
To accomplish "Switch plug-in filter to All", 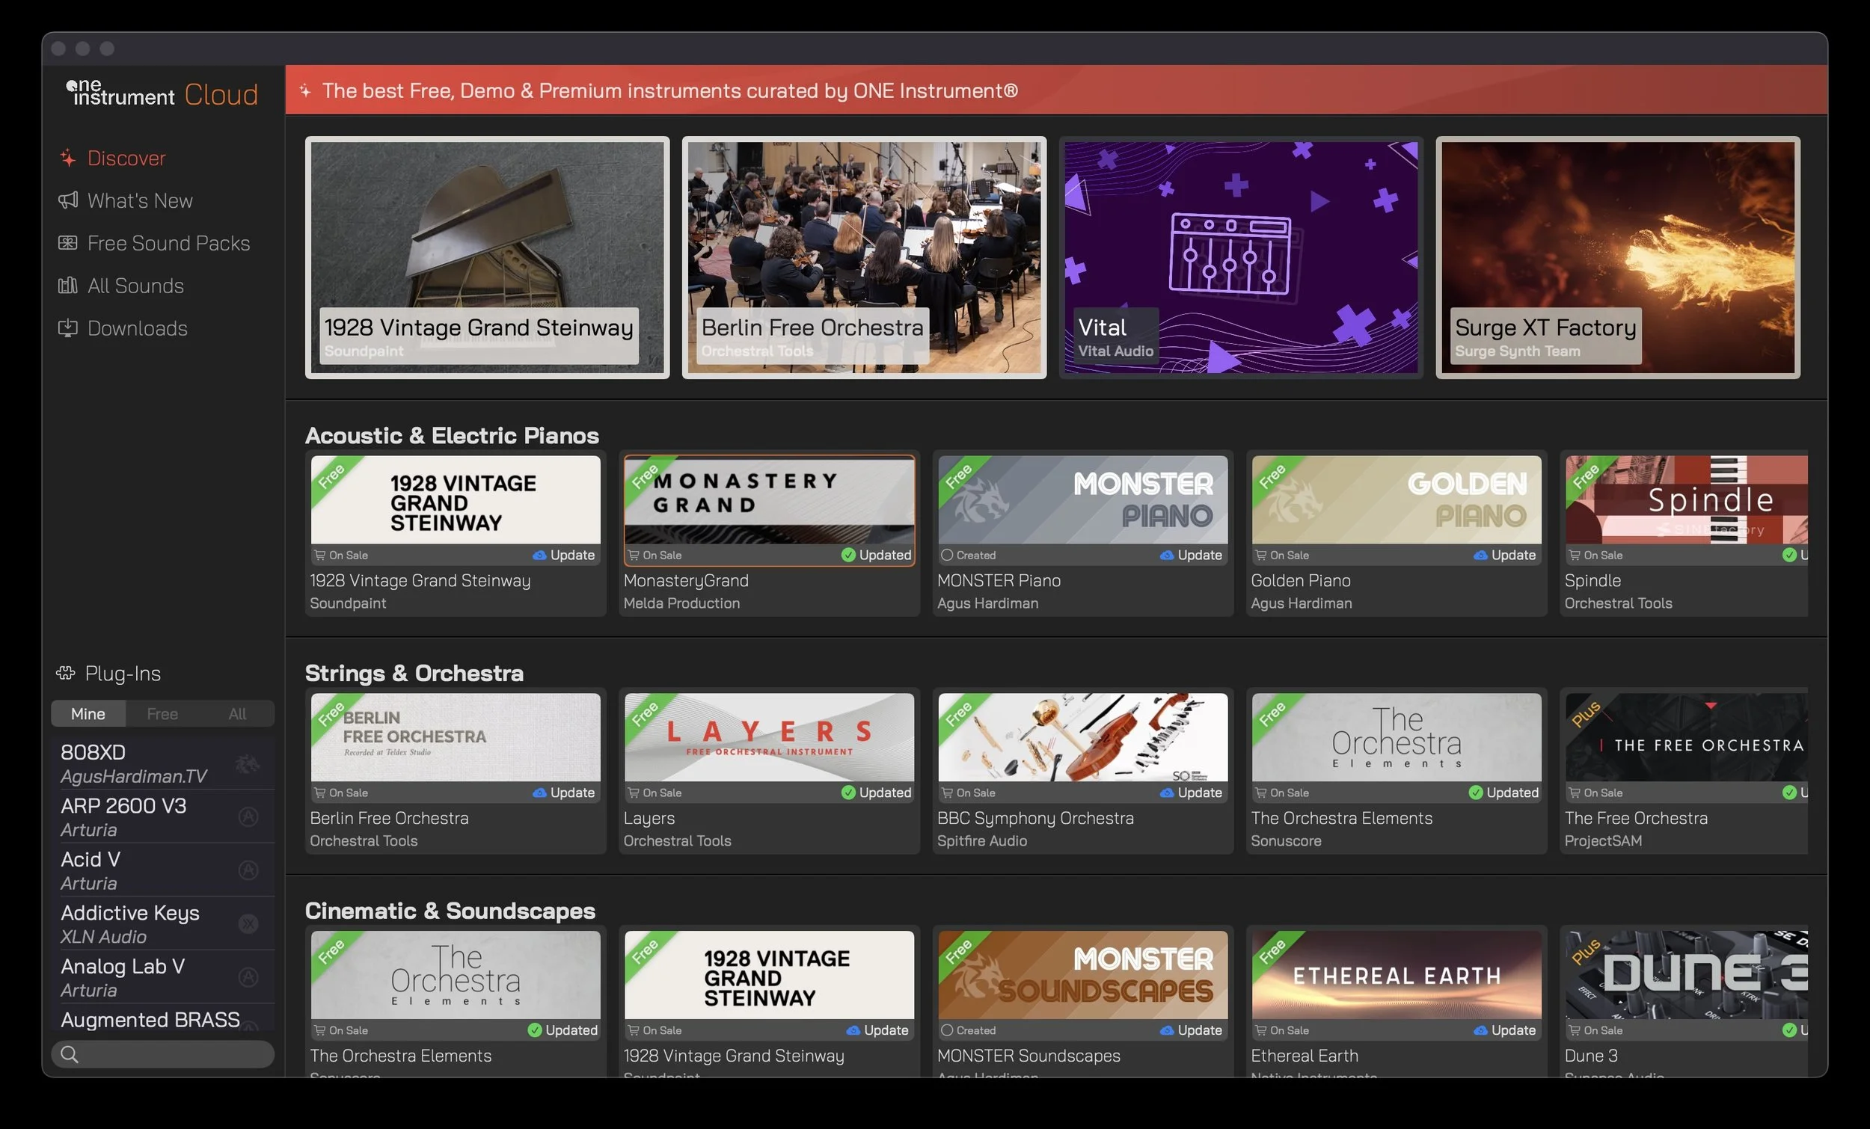I will tap(237, 714).
